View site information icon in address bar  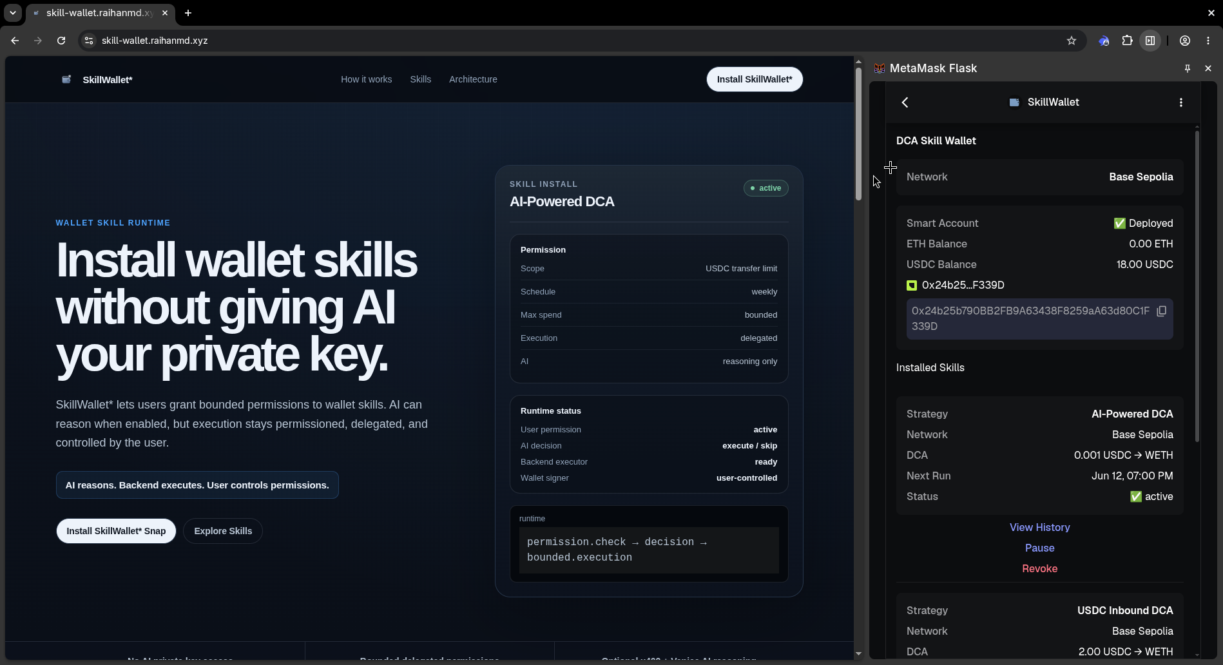(89, 41)
